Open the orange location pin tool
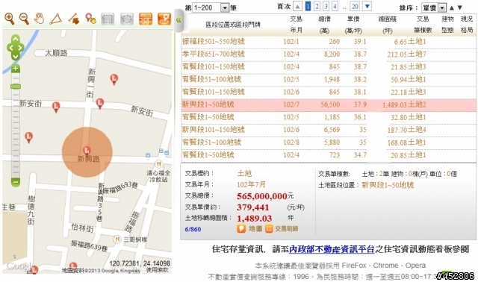The width and height of the screenshot is (478, 282). pos(164,19)
